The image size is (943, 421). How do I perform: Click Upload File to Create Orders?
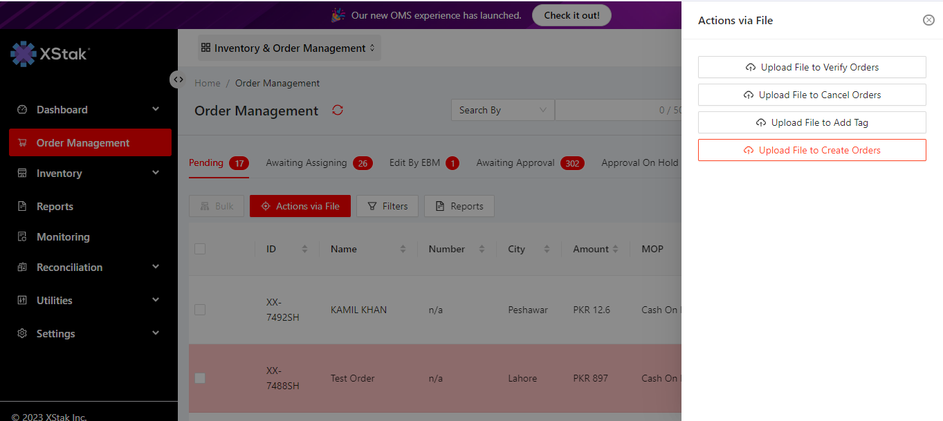coord(812,150)
